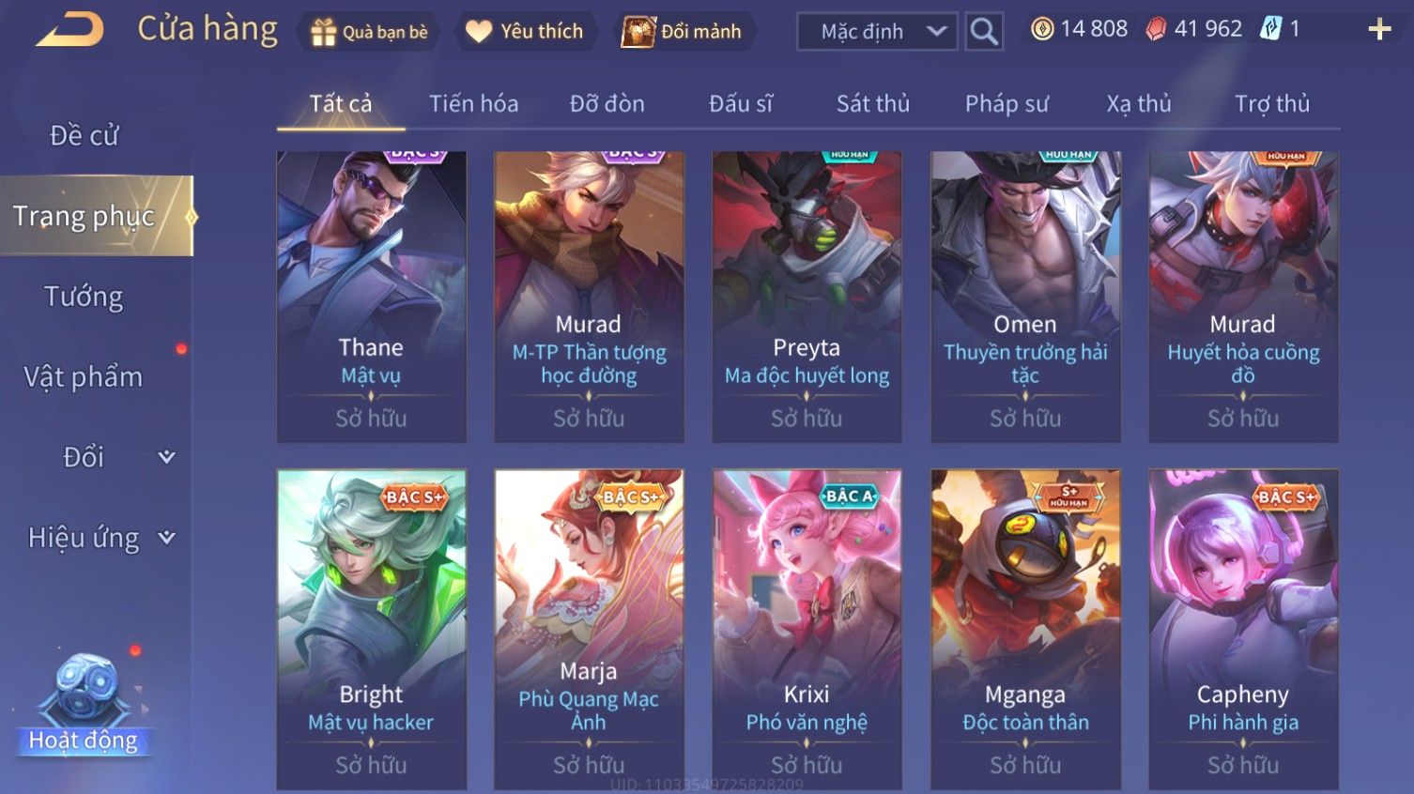Open the search magnifier icon
1414x794 pixels.
click(x=984, y=32)
